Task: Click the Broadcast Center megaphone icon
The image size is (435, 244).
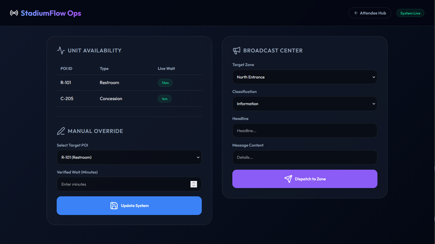Action: point(236,51)
